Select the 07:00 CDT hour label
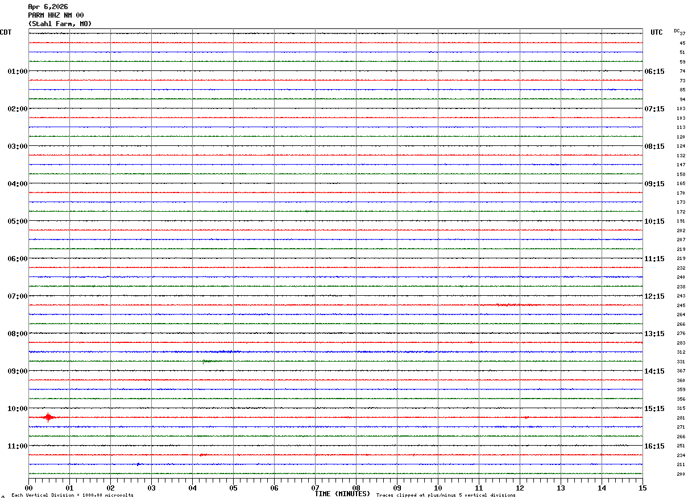This screenshot has width=688, height=503. [x=18, y=296]
